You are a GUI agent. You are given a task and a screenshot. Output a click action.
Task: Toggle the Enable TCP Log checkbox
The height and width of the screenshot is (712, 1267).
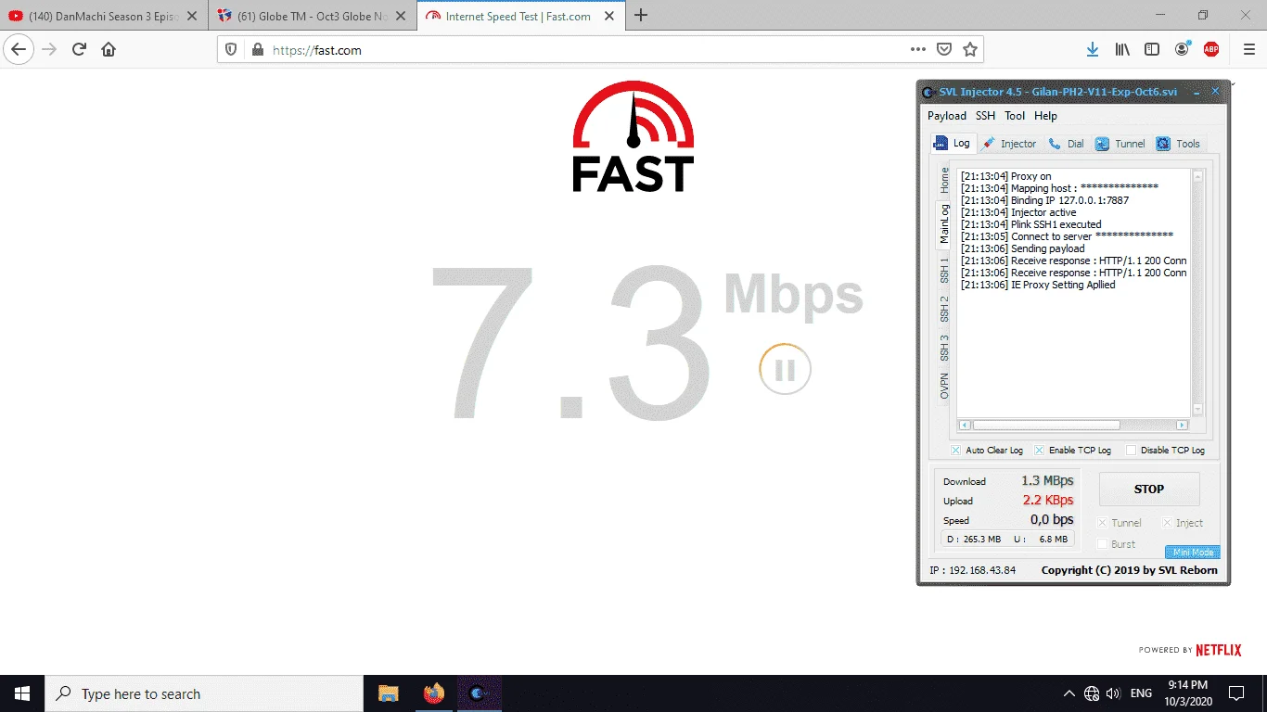[x=1039, y=451]
